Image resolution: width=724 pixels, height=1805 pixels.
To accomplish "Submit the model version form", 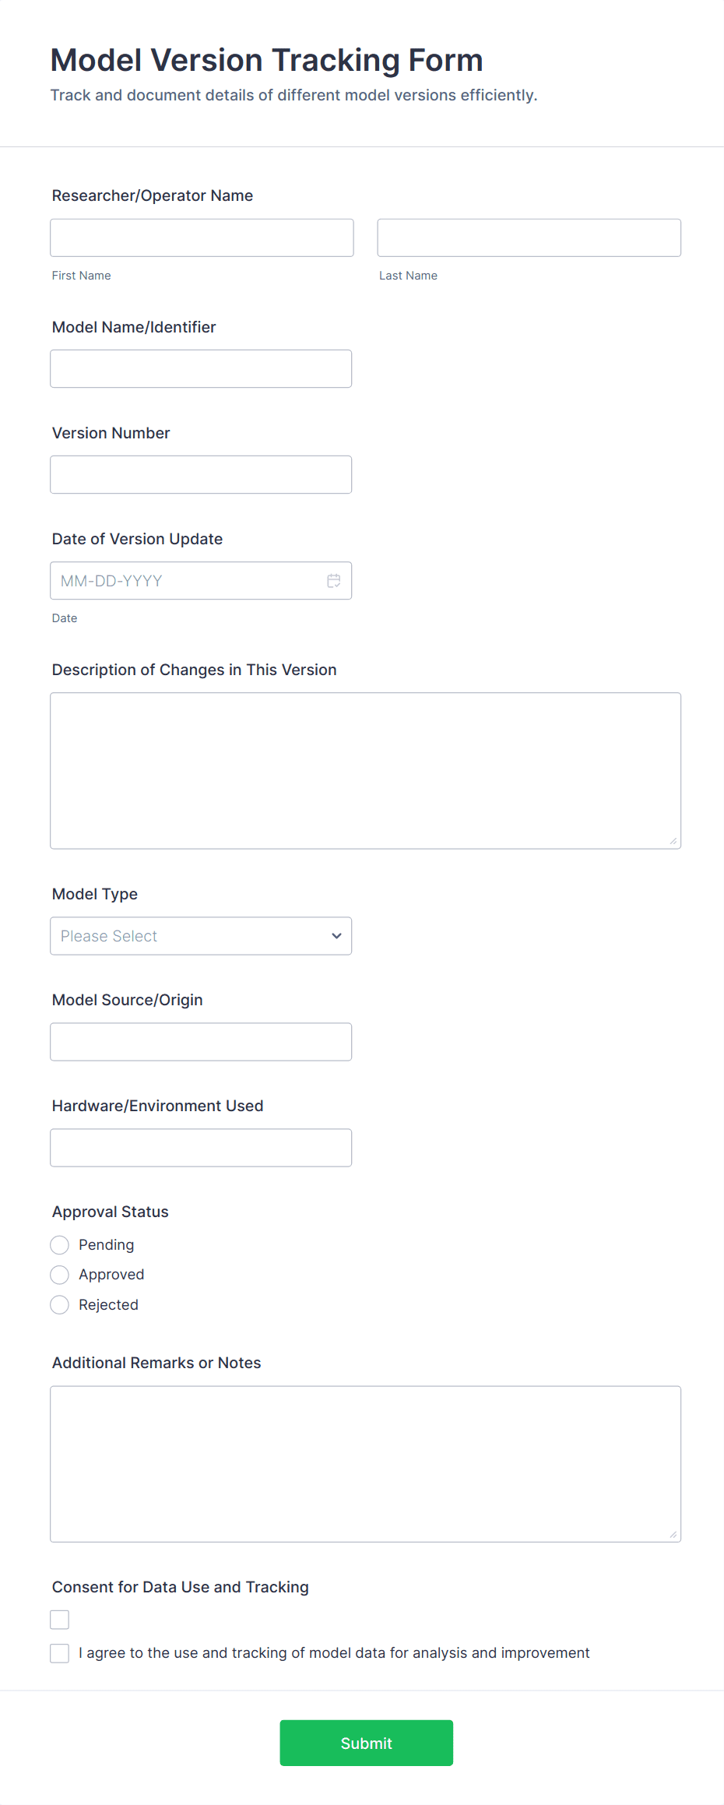I will pyautogui.click(x=366, y=1743).
